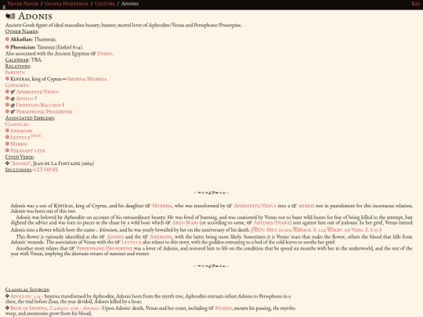Click the anchor icon before Never Never
The width and height of the screenshot is (423, 317).
coord(4,7)
